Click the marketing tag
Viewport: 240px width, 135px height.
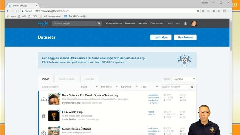click(153, 100)
